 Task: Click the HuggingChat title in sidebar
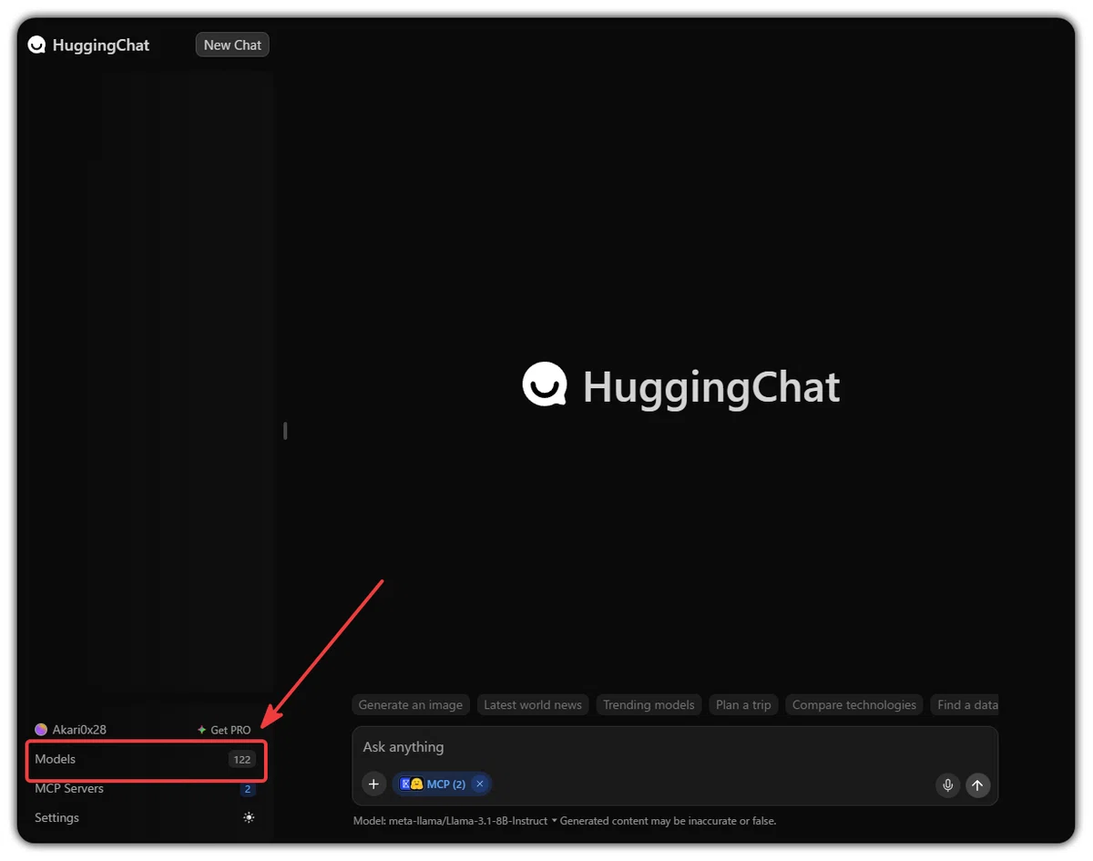pos(101,45)
